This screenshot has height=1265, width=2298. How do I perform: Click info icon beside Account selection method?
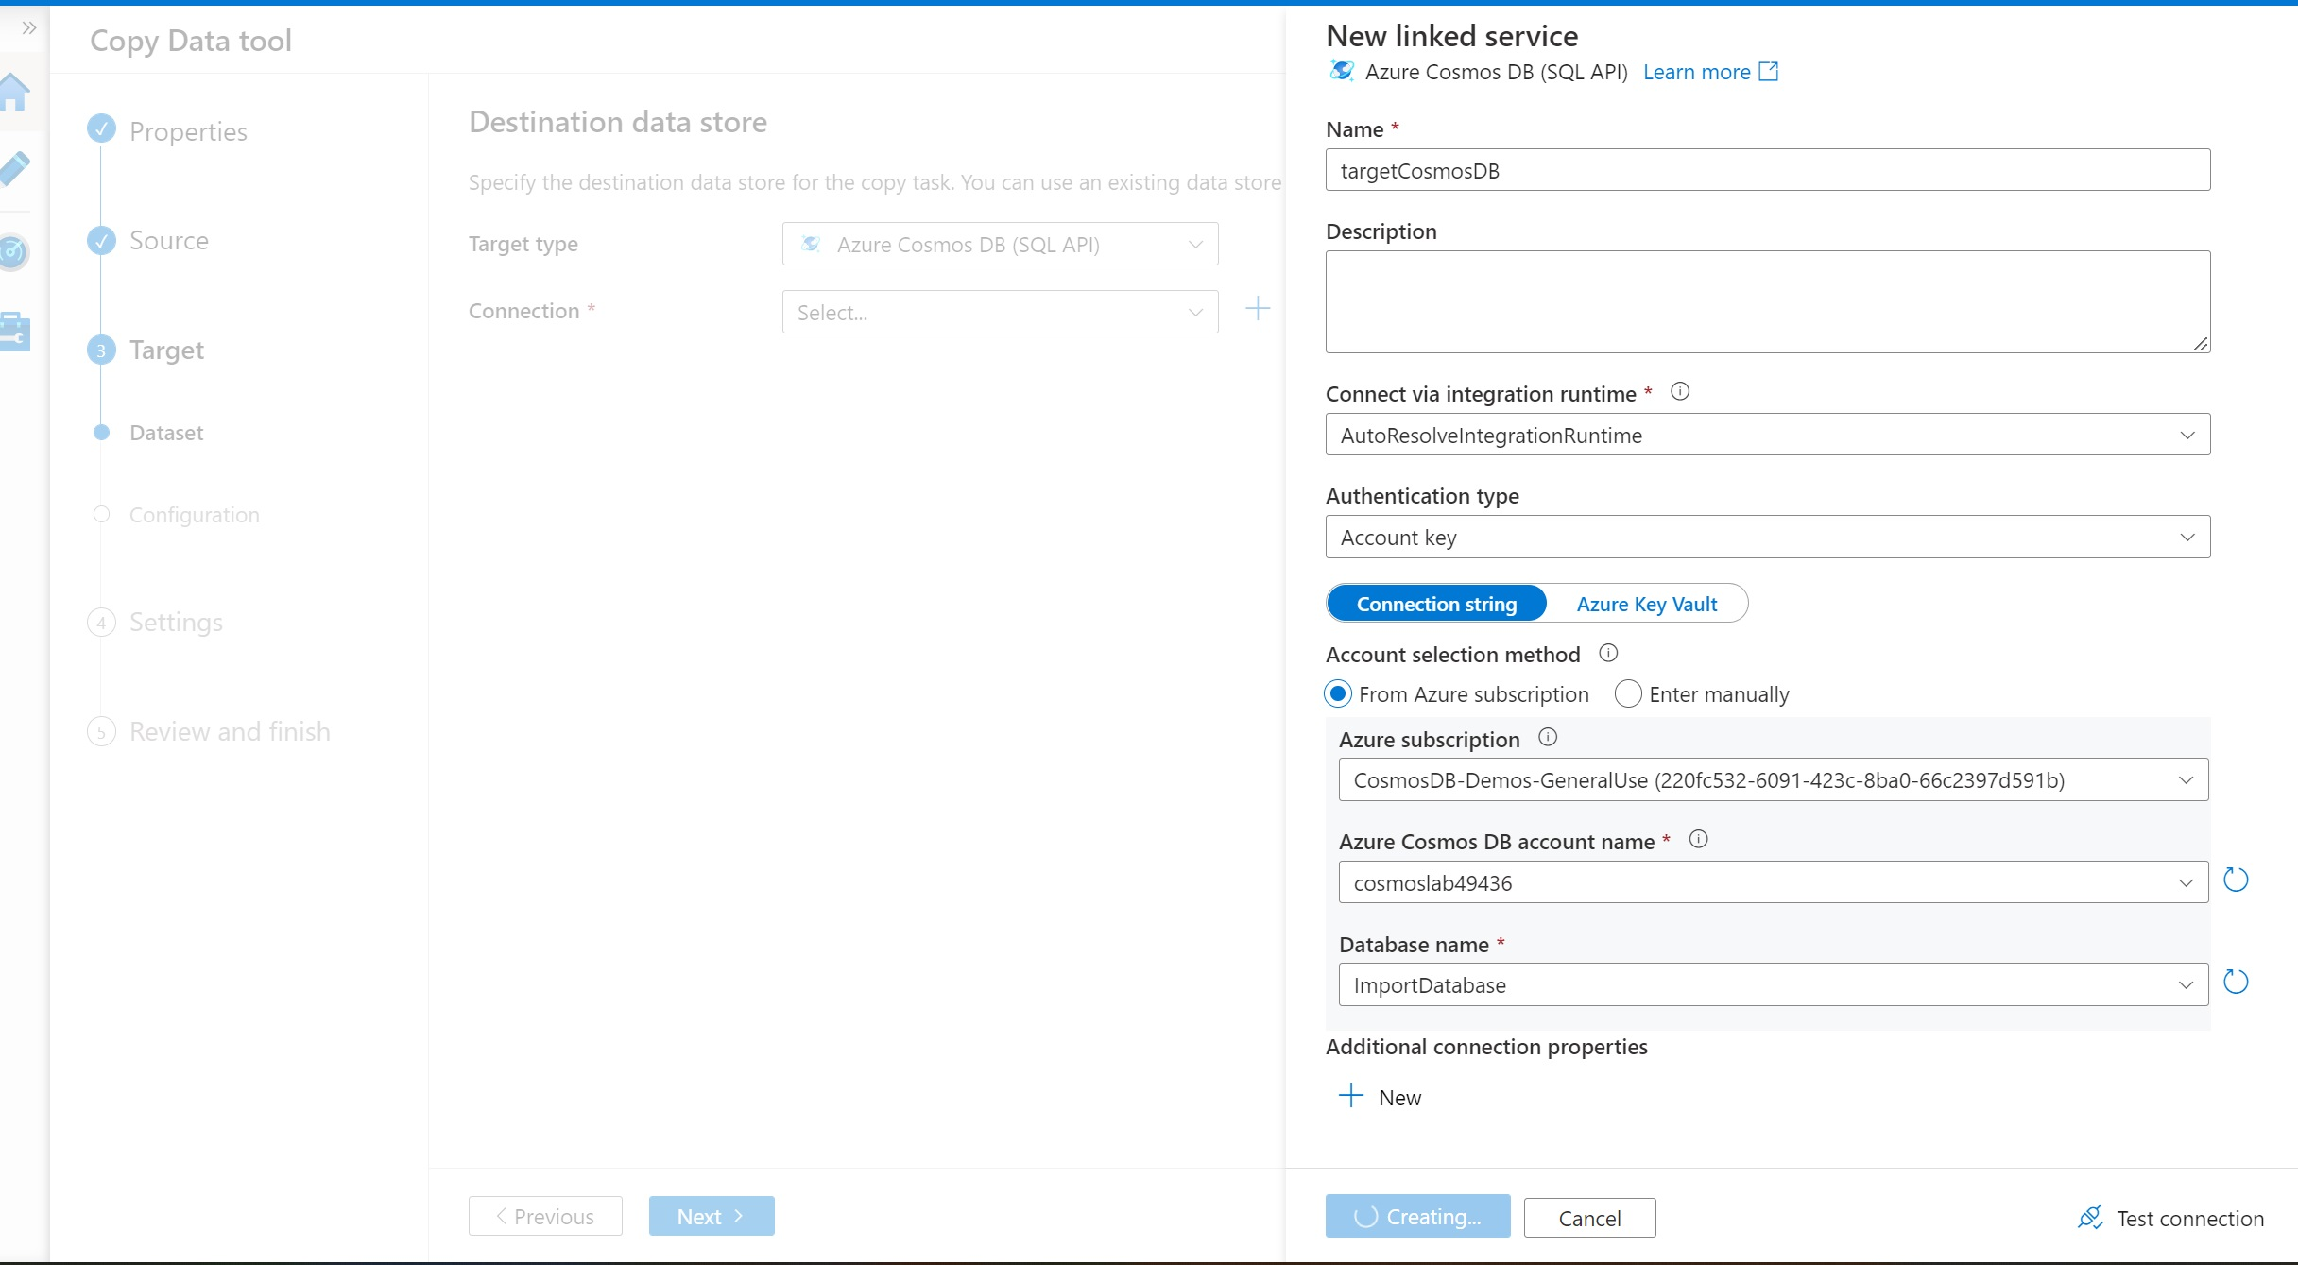coord(1608,653)
